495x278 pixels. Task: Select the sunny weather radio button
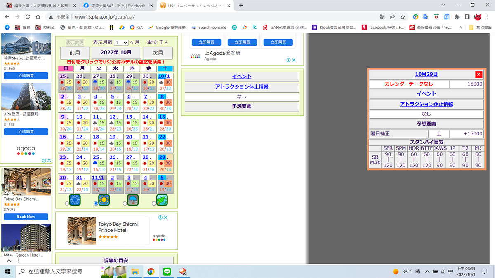96,203
